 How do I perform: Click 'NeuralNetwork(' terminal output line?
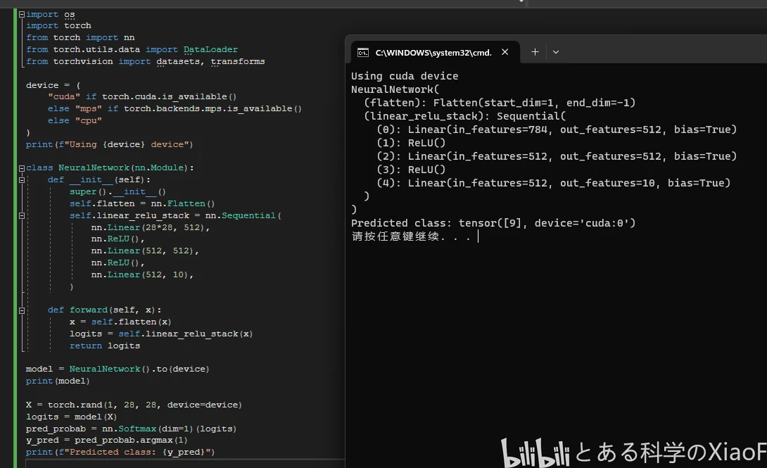coord(395,89)
